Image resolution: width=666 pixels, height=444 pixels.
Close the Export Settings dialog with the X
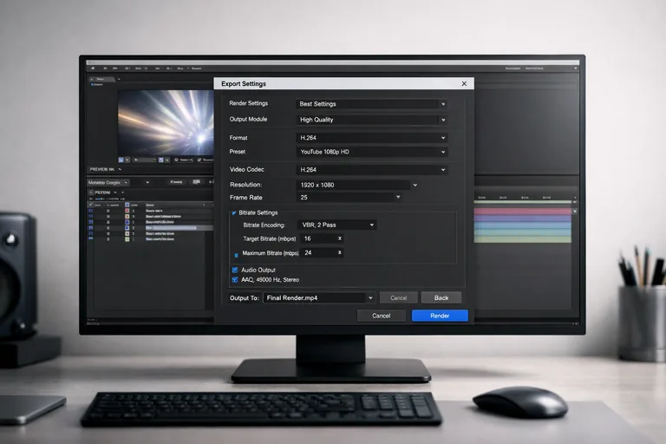[x=464, y=84]
